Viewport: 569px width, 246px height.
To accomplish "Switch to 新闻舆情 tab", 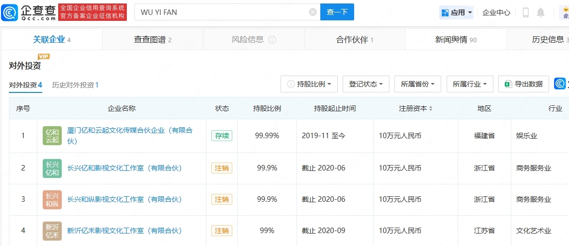I will coord(456,40).
